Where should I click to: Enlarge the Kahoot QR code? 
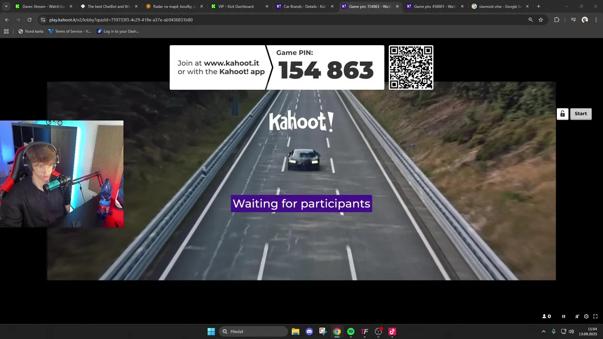[x=411, y=67]
